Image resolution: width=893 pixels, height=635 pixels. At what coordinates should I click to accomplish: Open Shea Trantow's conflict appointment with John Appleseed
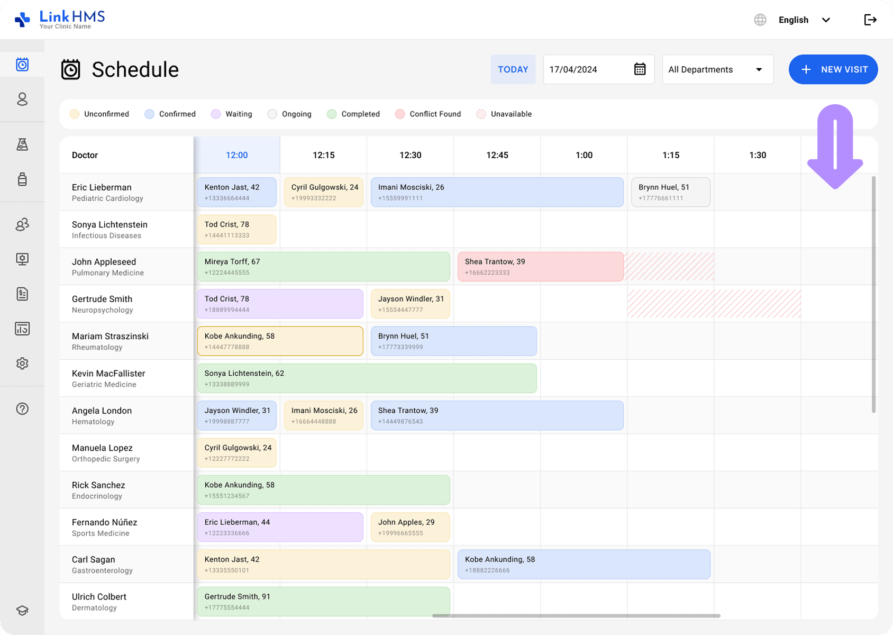[540, 267]
